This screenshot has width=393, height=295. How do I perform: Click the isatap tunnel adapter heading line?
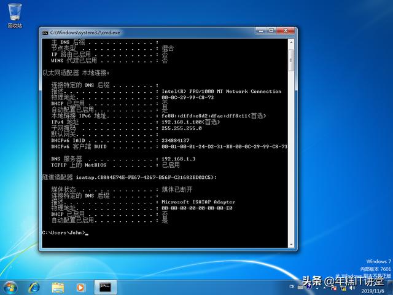130,178
